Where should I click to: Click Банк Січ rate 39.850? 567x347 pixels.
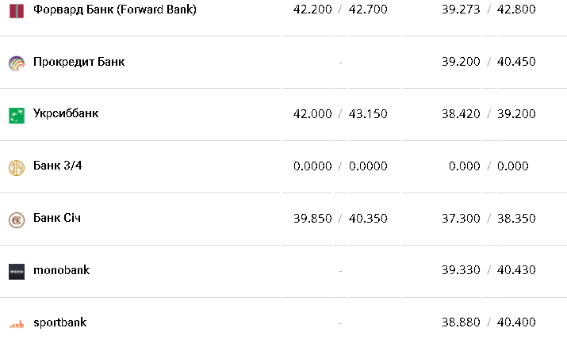pos(312,219)
